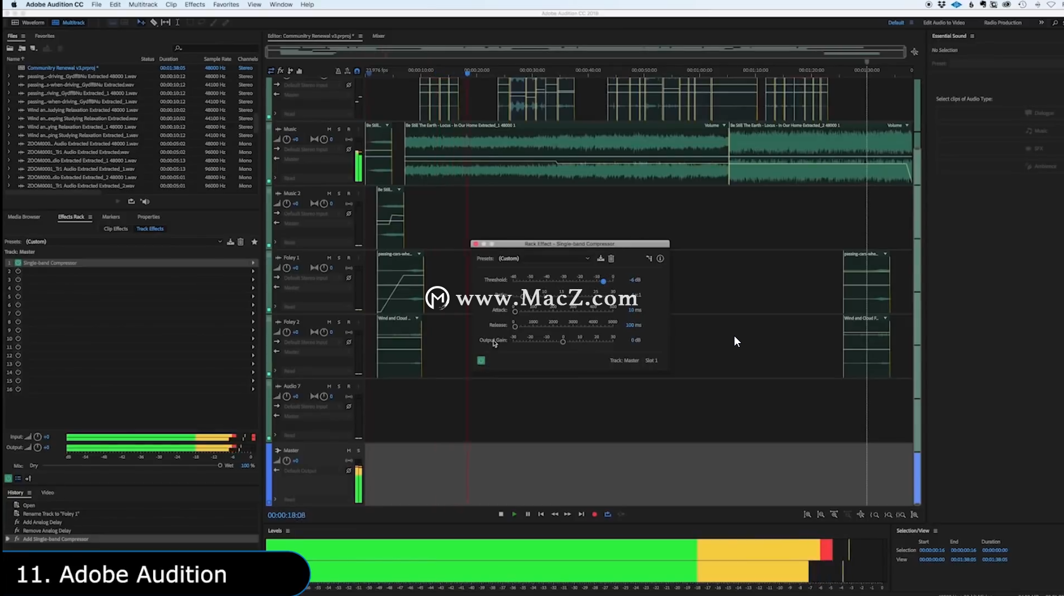Expand ZOOM0001_Tr1 Audio Extracted Extracted_2.wav entry

coord(8,186)
